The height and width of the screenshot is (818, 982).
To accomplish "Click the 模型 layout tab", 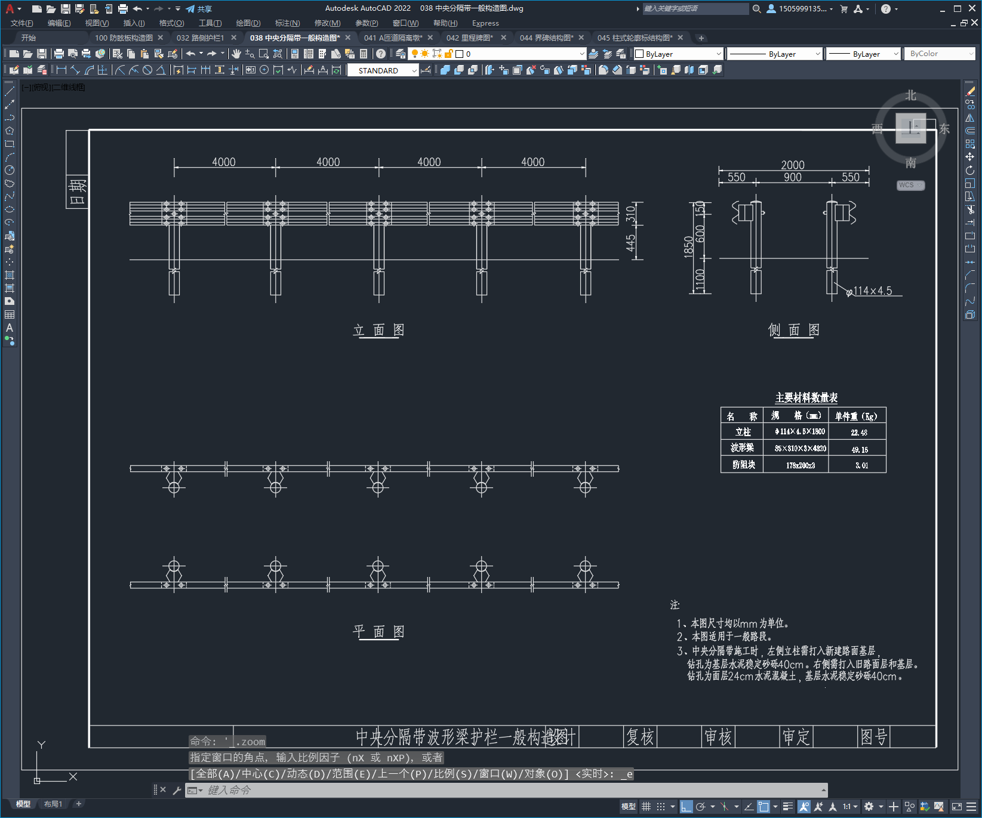I will coord(23,804).
